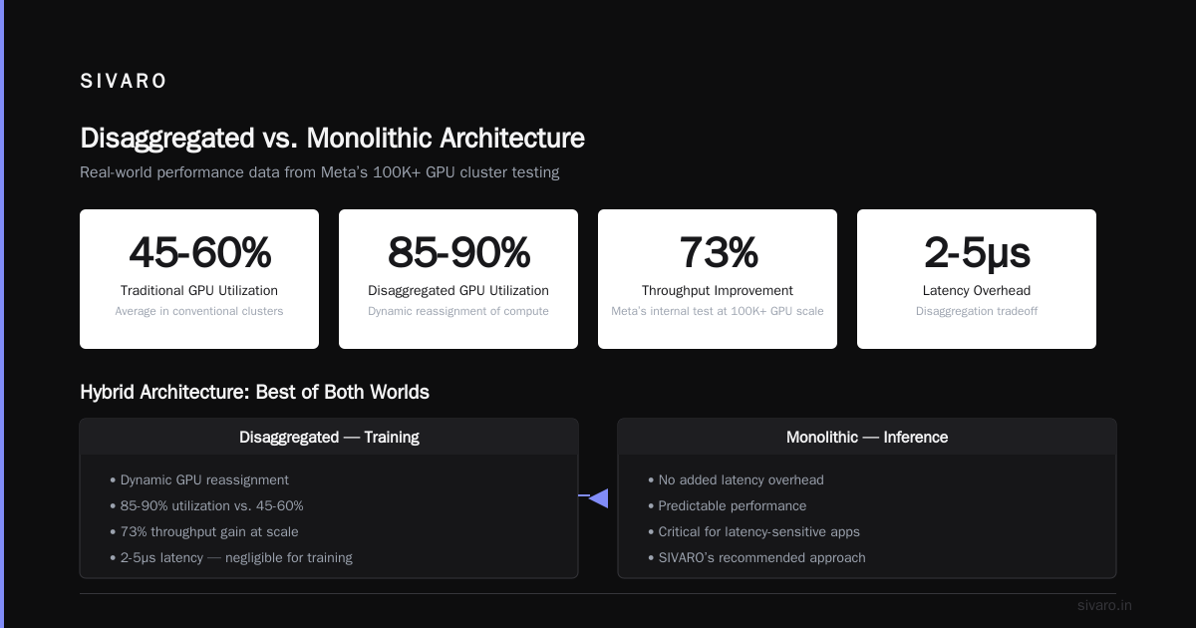
Task: Open the sivaro.in footer link
Action: pos(1104,605)
